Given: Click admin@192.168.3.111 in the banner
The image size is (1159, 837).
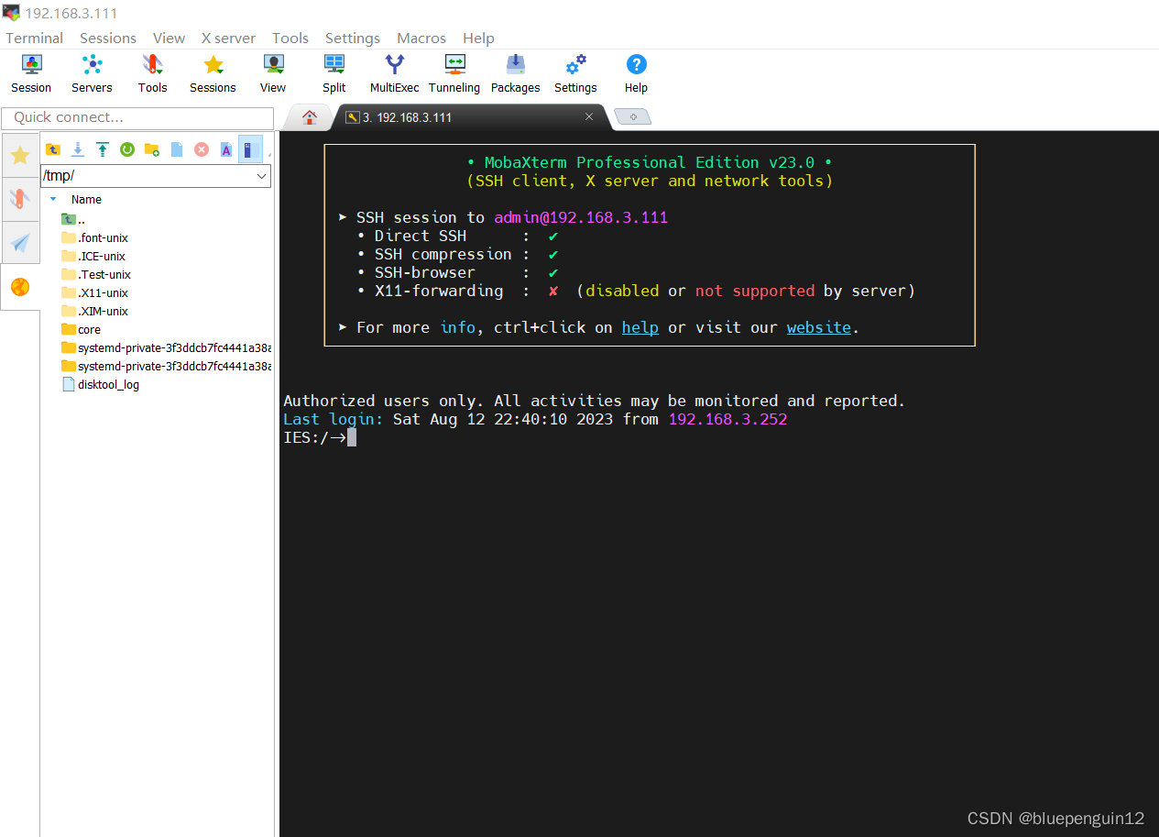Looking at the screenshot, I should (581, 217).
